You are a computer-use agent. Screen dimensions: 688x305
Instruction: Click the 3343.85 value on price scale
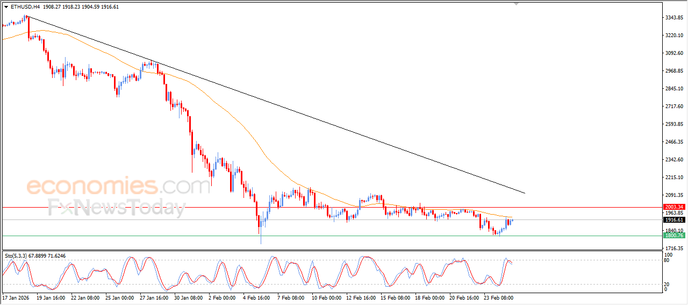pos(673,18)
